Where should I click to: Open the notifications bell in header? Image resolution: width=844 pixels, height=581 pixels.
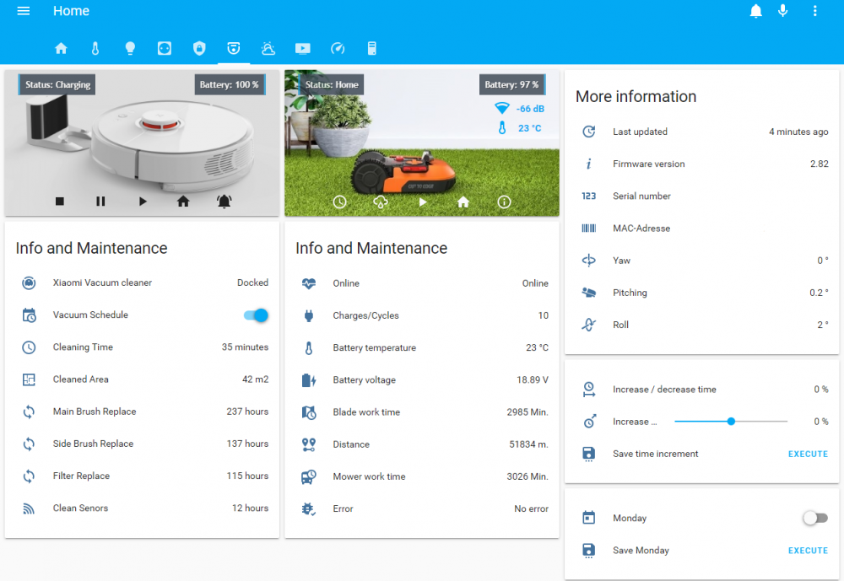click(756, 11)
